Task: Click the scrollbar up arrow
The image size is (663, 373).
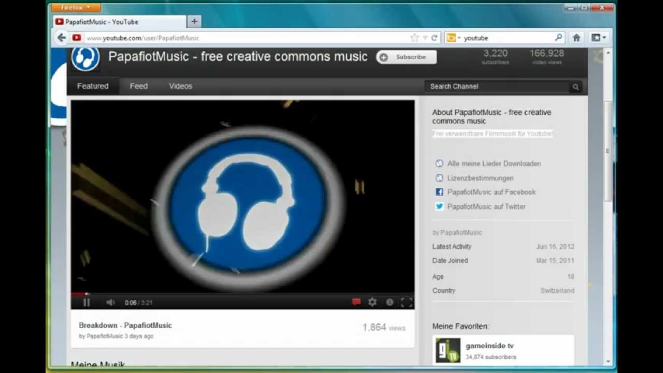Action: pyautogui.click(x=608, y=52)
